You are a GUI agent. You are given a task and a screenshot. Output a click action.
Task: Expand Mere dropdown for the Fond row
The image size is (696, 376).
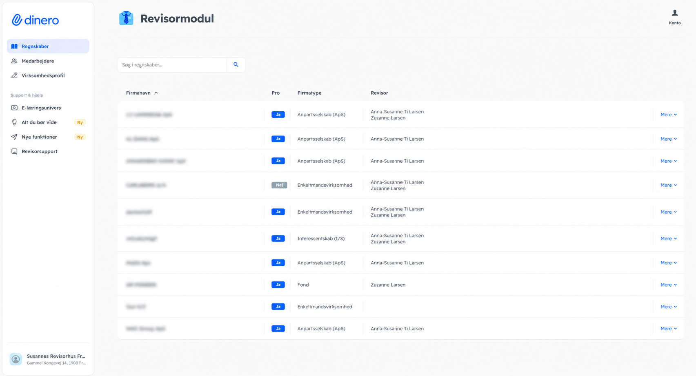pyautogui.click(x=669, y=285)
